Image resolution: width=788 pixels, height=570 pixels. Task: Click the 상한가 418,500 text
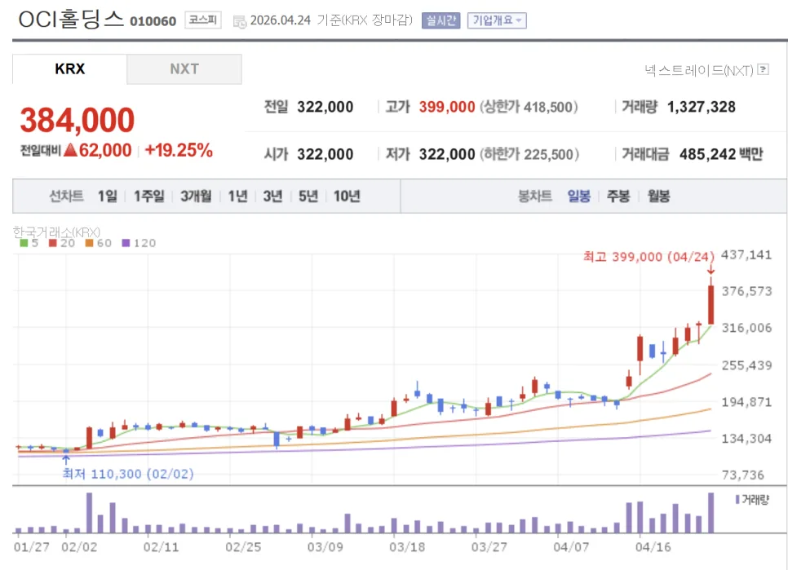pos(529,107)
